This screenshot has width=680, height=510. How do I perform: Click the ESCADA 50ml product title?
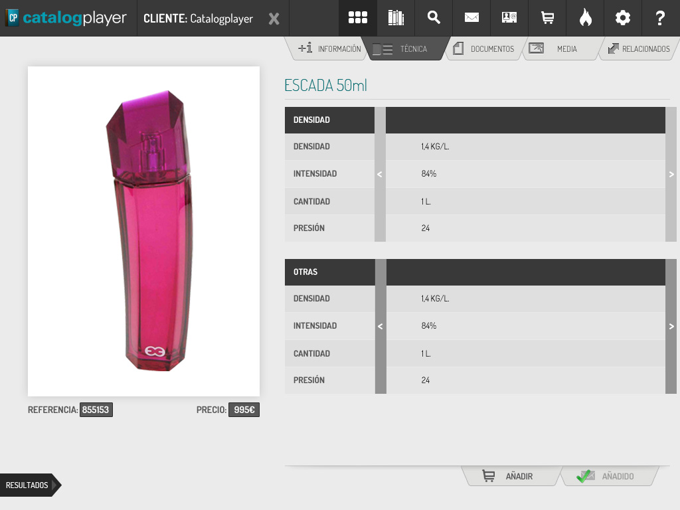click(x=325, y=85)
